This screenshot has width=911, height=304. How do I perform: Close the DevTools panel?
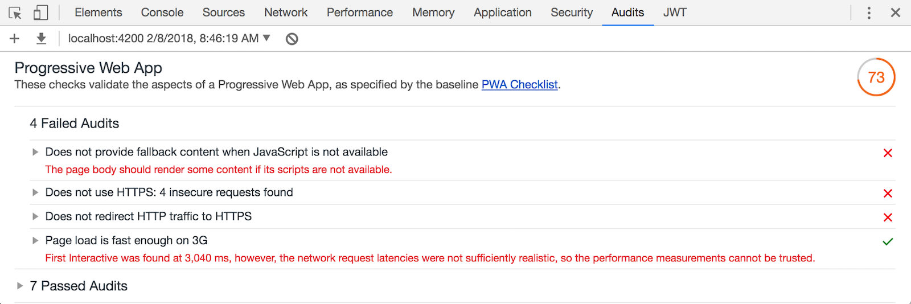(896, 13)
